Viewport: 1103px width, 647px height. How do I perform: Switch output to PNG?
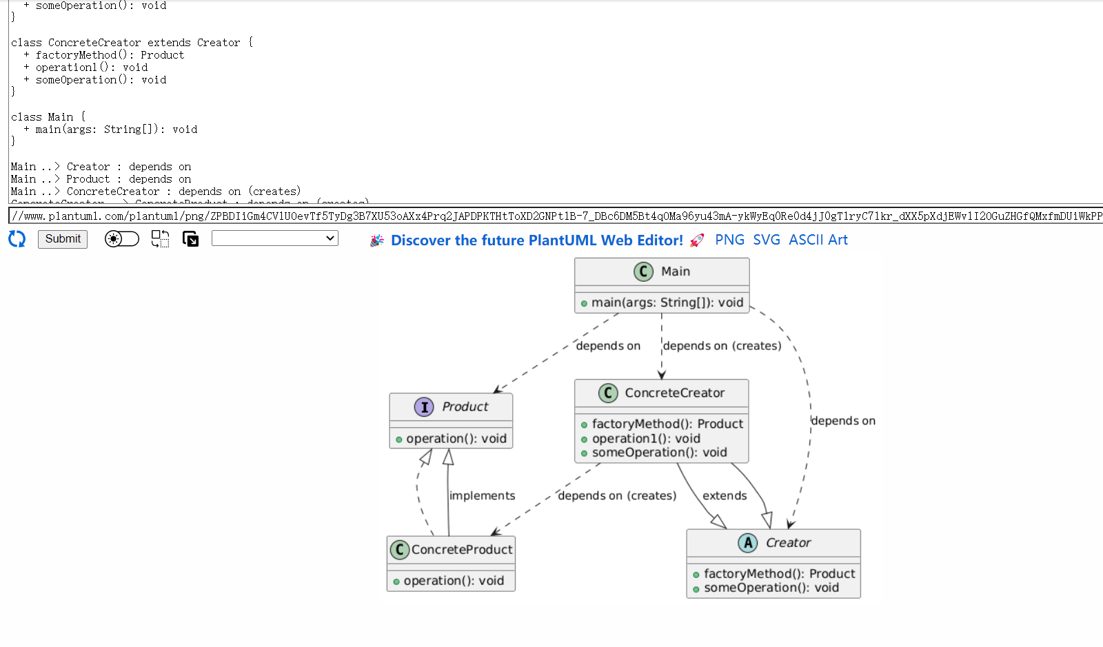pos(729,240)
